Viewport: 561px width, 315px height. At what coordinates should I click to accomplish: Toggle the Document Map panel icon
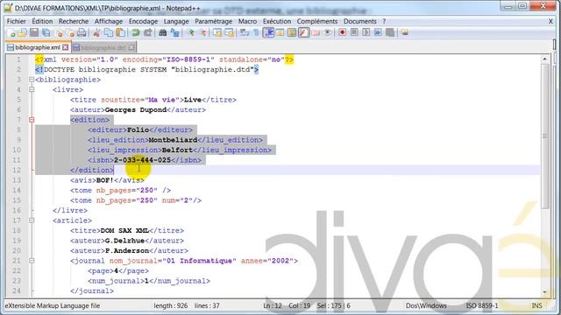coord(292,33)
